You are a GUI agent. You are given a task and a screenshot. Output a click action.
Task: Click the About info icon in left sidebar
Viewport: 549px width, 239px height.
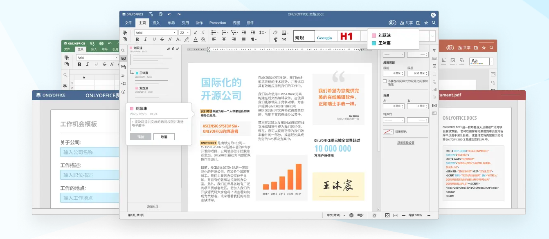click(123, 92)
